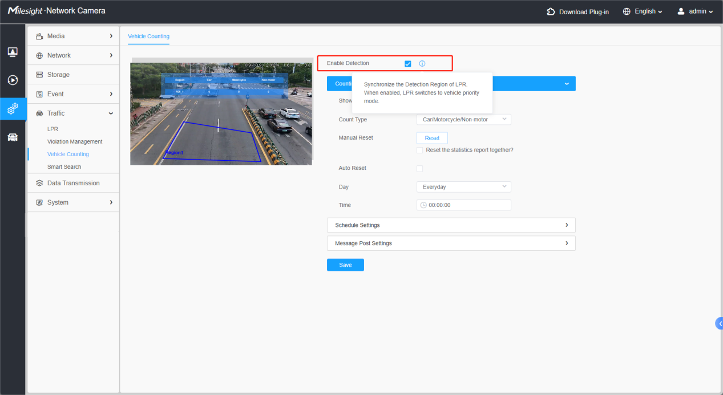723x395 pixels.
Task: Click the Enable Detection info icon
Action: tap(422, 63)
